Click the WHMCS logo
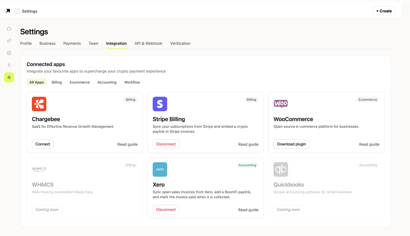410x236 pixels. pos(39,169)
